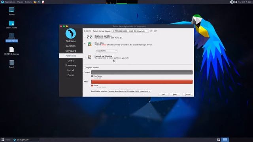Click the Parrot logo in installer sidebar
The width and height of the screenshot is (253, 142).
click(71, 34)
